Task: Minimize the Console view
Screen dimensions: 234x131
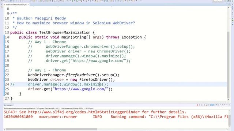Action: coord(227,105)
